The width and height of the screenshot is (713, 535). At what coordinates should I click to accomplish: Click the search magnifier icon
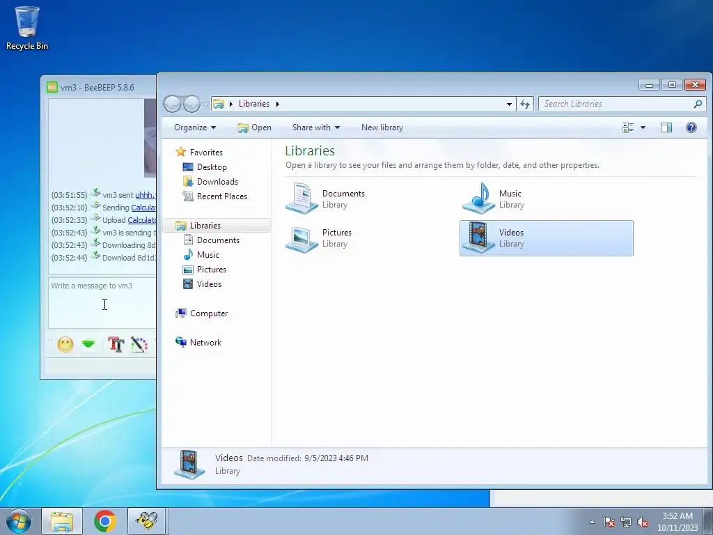pyautogui.click(x=698, y=104)
